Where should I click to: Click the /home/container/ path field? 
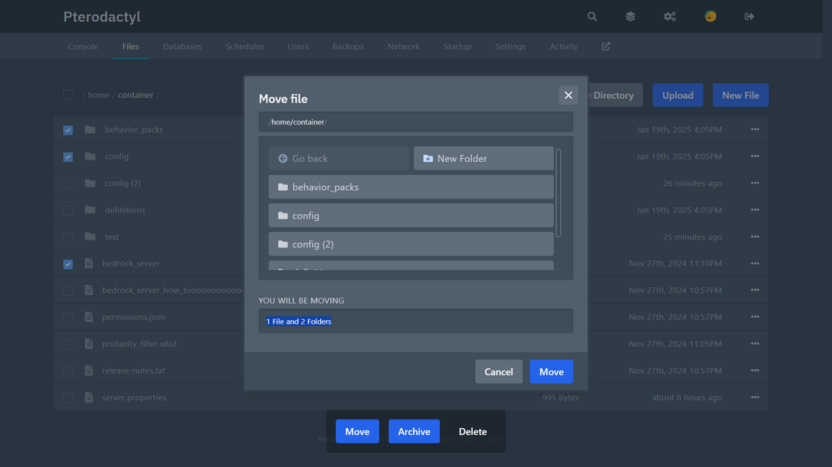coord(415,122)
